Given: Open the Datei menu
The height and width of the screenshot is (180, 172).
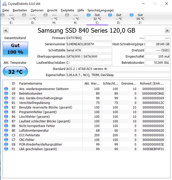Looking at the screenshot, I should click(x=6, y=10).
